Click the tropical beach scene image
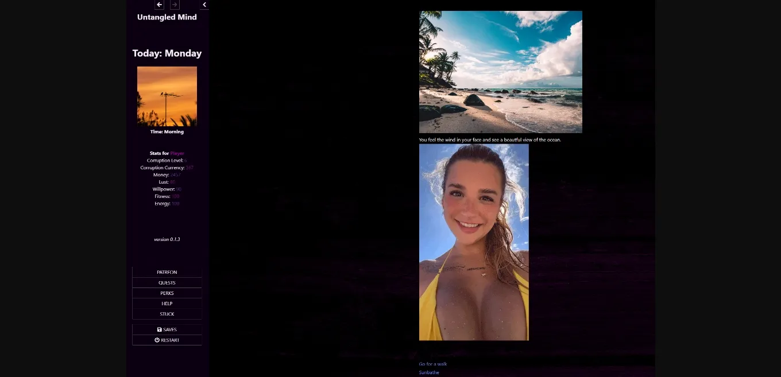Viewport: 781px width, 377px height. pyautogui.click(x=500, y=72)
